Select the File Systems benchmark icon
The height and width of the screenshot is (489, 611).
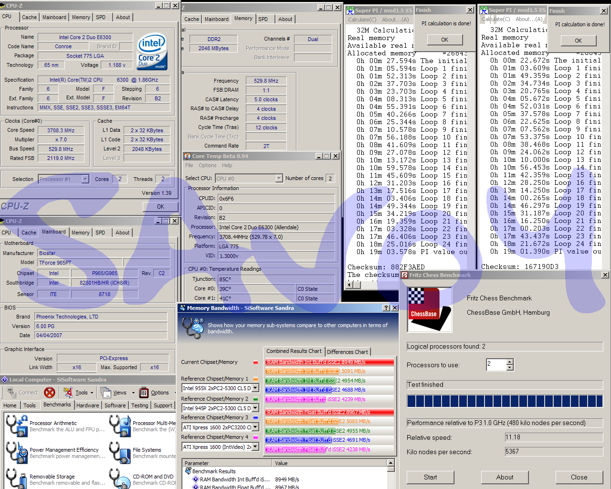tap(120, 452)
